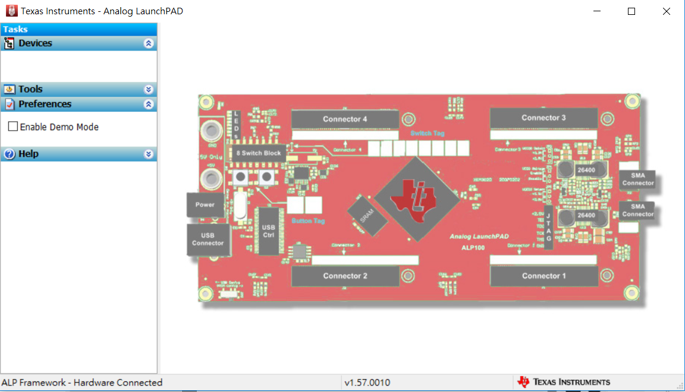The width and height of the screenshot is (685, 392).
Task: Select the Preferences section header
Action: (78, 105)
